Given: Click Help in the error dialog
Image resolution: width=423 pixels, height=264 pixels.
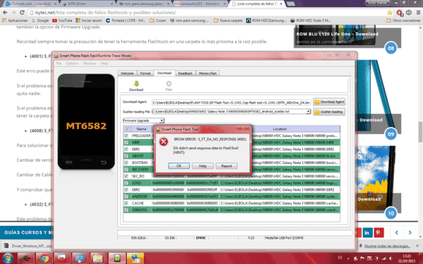Looking at the screenshot, I should click(x=202, y=166).
